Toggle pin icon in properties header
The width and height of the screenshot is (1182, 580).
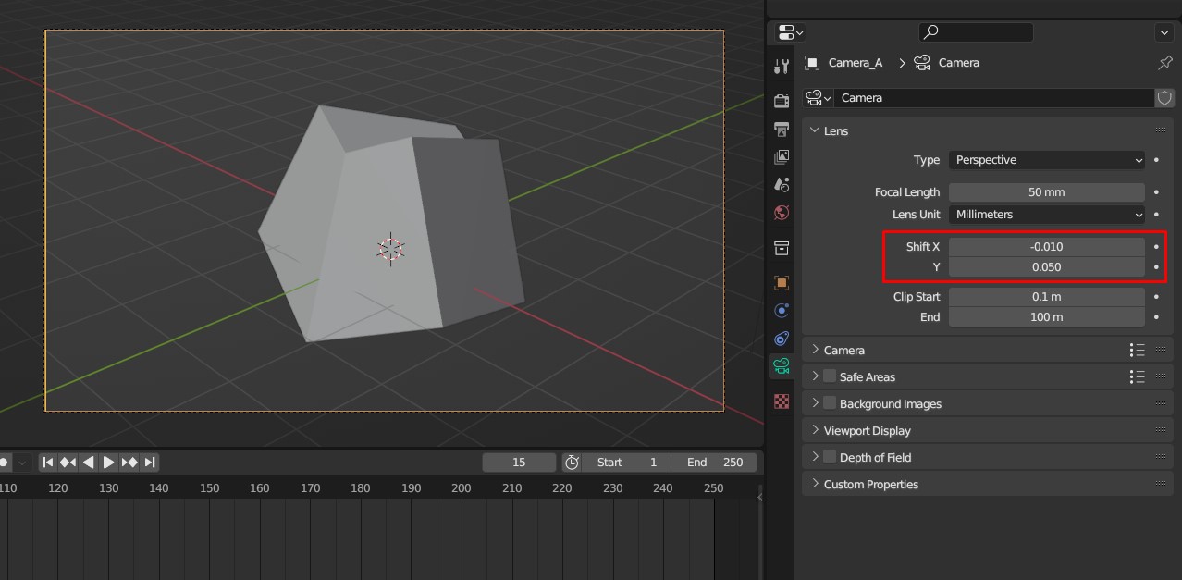click(1165, 63)
